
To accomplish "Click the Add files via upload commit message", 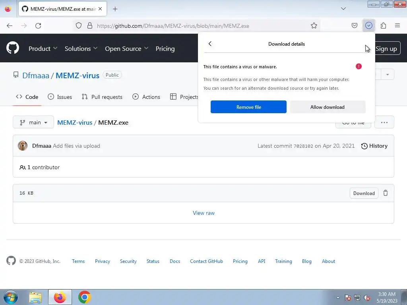I will coord(76,146).
